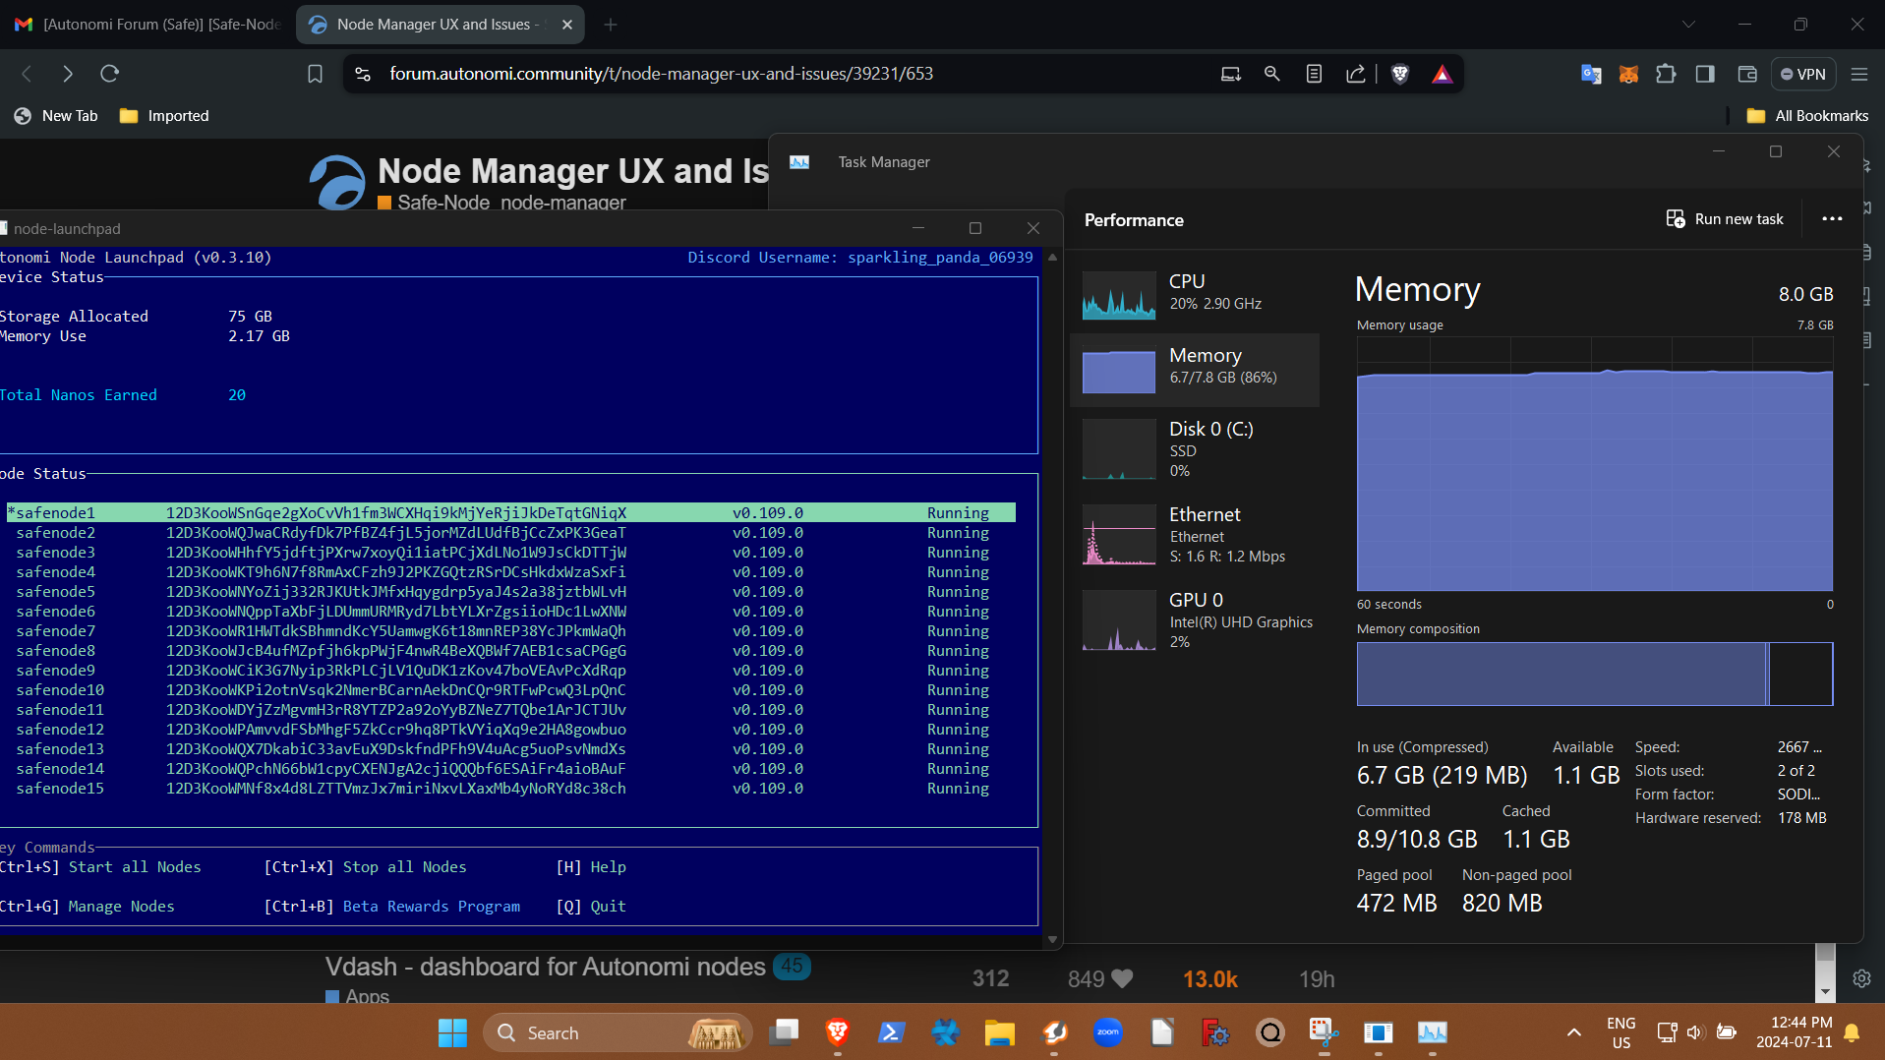Click the browser Back arrow
1885x1060 pixels.
pyautogui.click(x=28, y=74)
